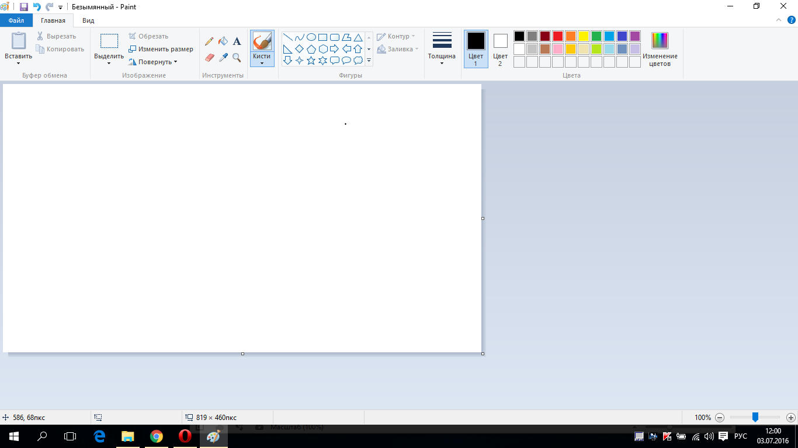Screen dimensions: 798x448
Task: Pick the red color swatch
Action: coord(558,36)
